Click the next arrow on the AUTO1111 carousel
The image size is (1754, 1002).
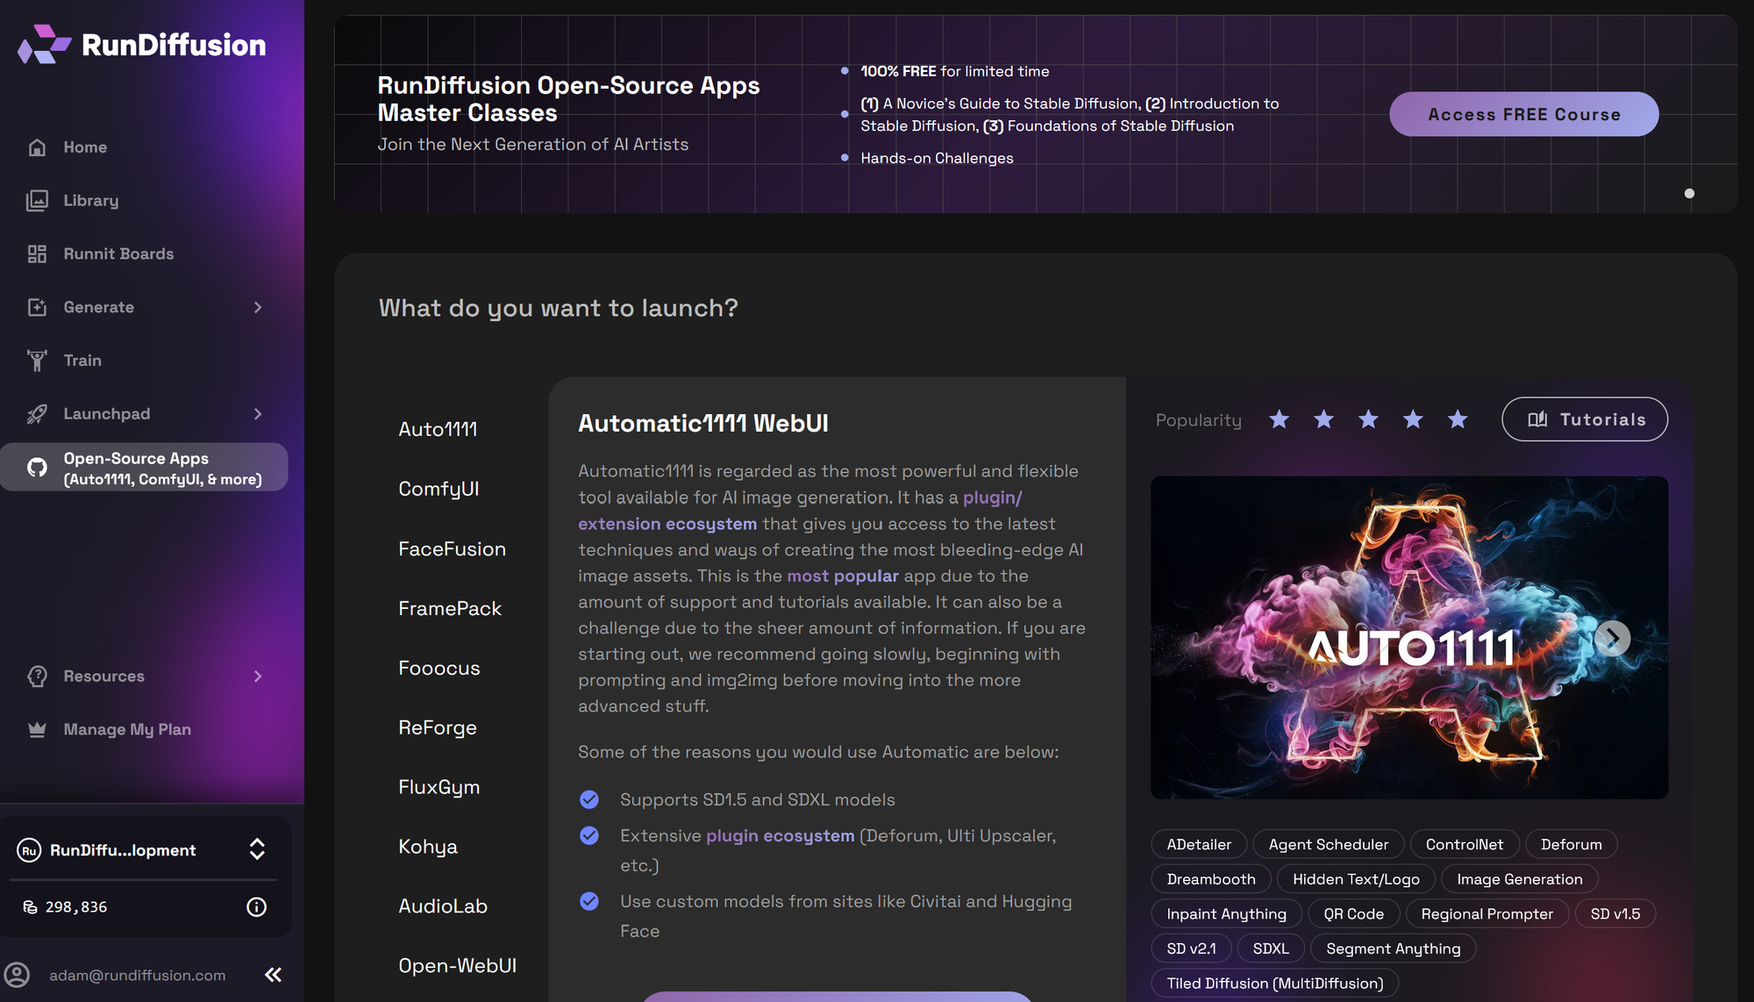pyautogui.click(x=1612, y=638)
